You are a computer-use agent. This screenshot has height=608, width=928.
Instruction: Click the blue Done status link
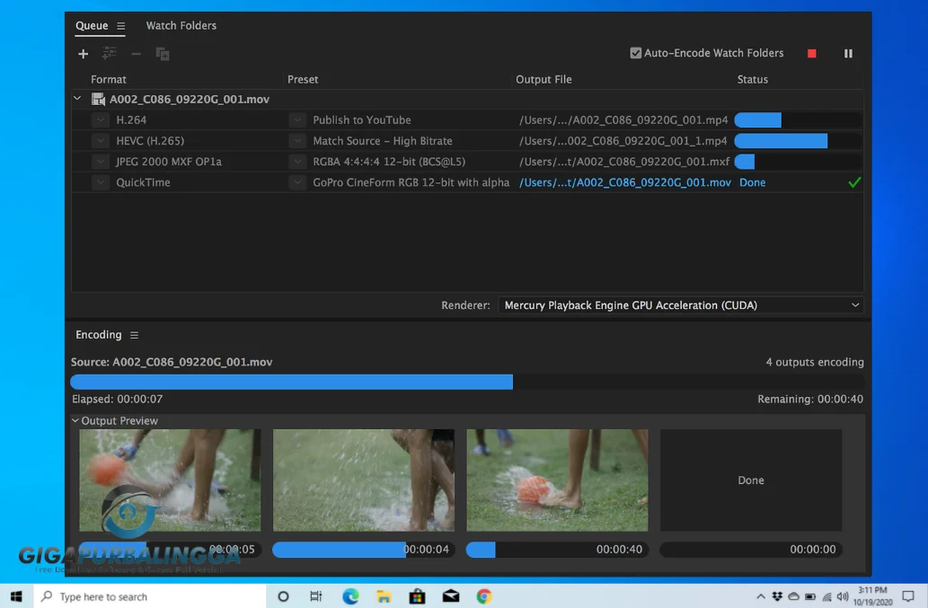[752, 182]
